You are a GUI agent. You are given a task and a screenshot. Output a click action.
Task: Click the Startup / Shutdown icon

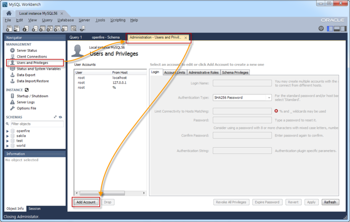(x=12, y=96)
